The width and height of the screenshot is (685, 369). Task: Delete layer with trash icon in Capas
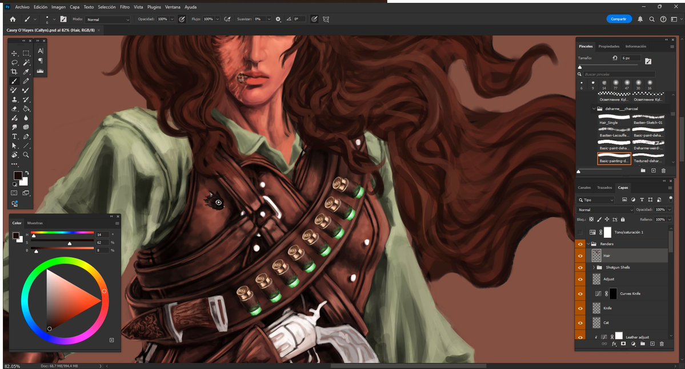coord(662,344)
